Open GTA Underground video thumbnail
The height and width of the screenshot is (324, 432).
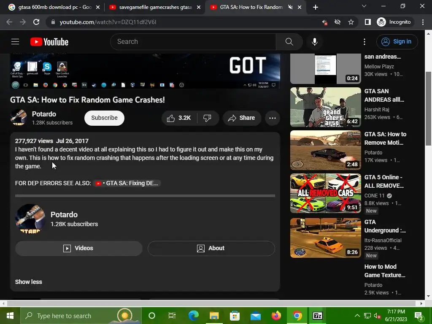325,238
